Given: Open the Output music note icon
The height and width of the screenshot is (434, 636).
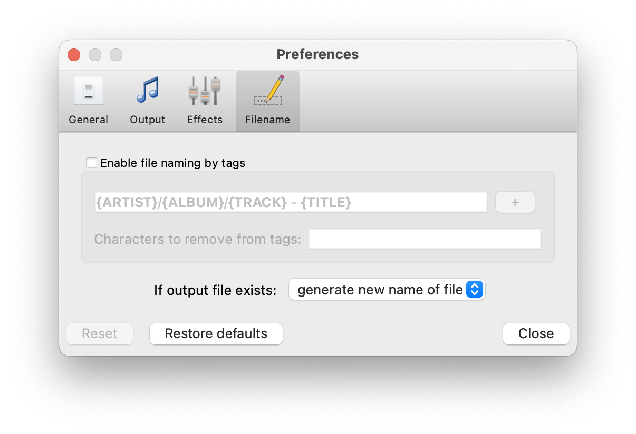Looking at the screenshot, I should point(148,91).
